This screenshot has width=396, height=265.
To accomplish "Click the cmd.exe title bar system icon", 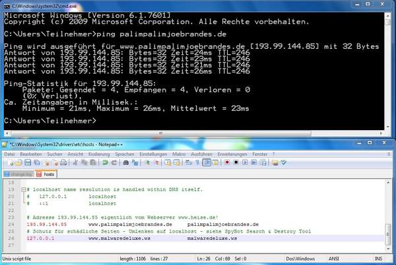I will [7, 5].
